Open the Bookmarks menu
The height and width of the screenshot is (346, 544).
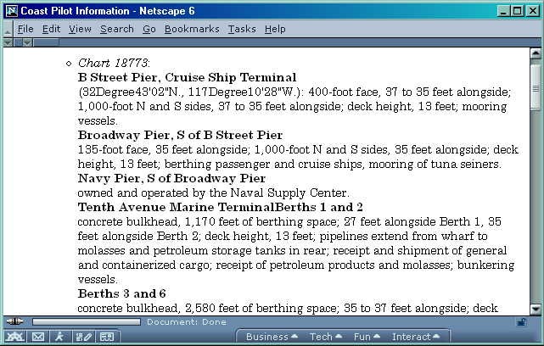pyautogui.click(x=192, y=29)
